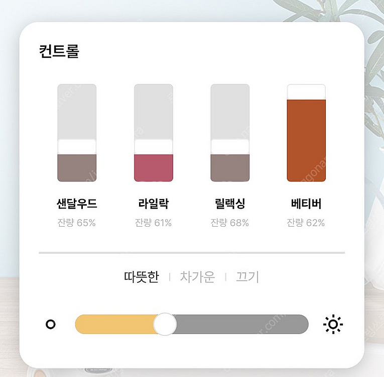Click the bright sun icon
Image resolution: width=384 pixels, height=377 pixels.
(x=333, y=324)
